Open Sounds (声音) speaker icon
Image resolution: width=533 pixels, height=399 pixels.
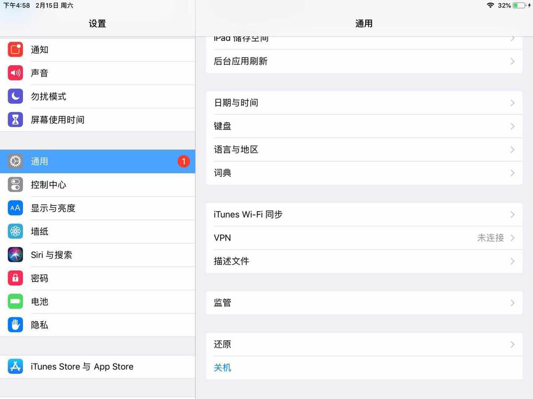point(15,73)
